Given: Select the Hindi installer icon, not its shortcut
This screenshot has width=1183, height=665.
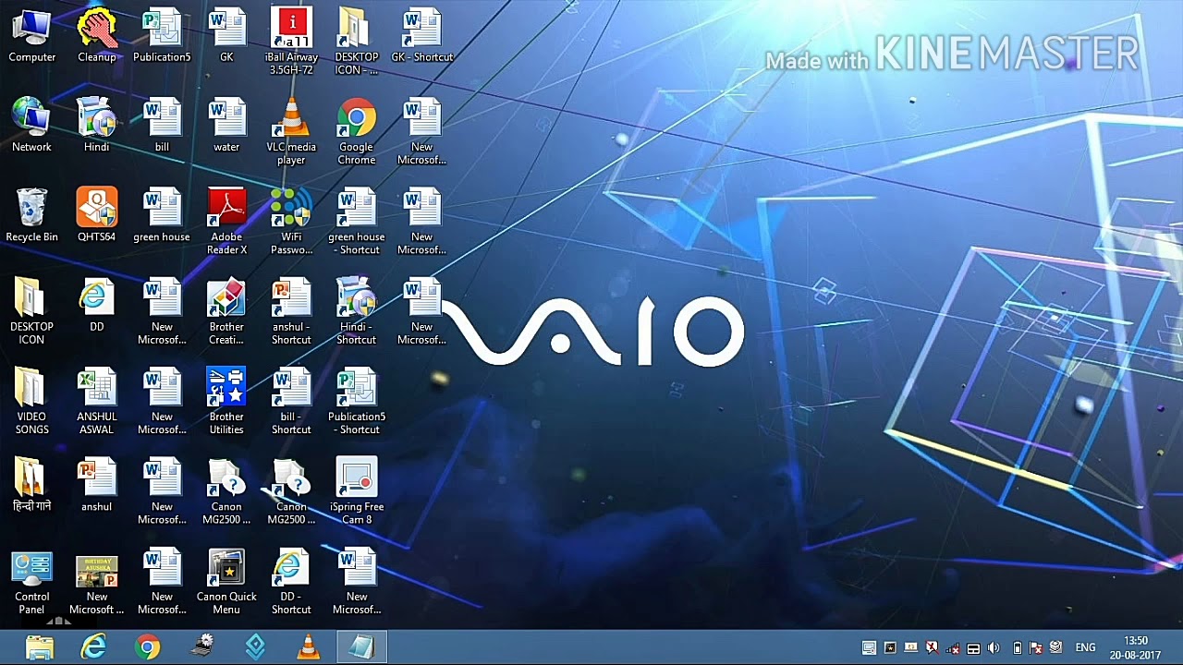Looking at the screenshot, I should pos(96,126).
